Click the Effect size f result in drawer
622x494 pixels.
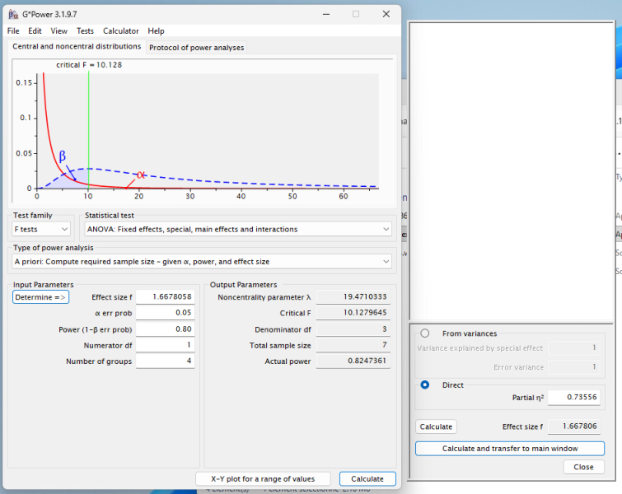click(x=573, y=426)
